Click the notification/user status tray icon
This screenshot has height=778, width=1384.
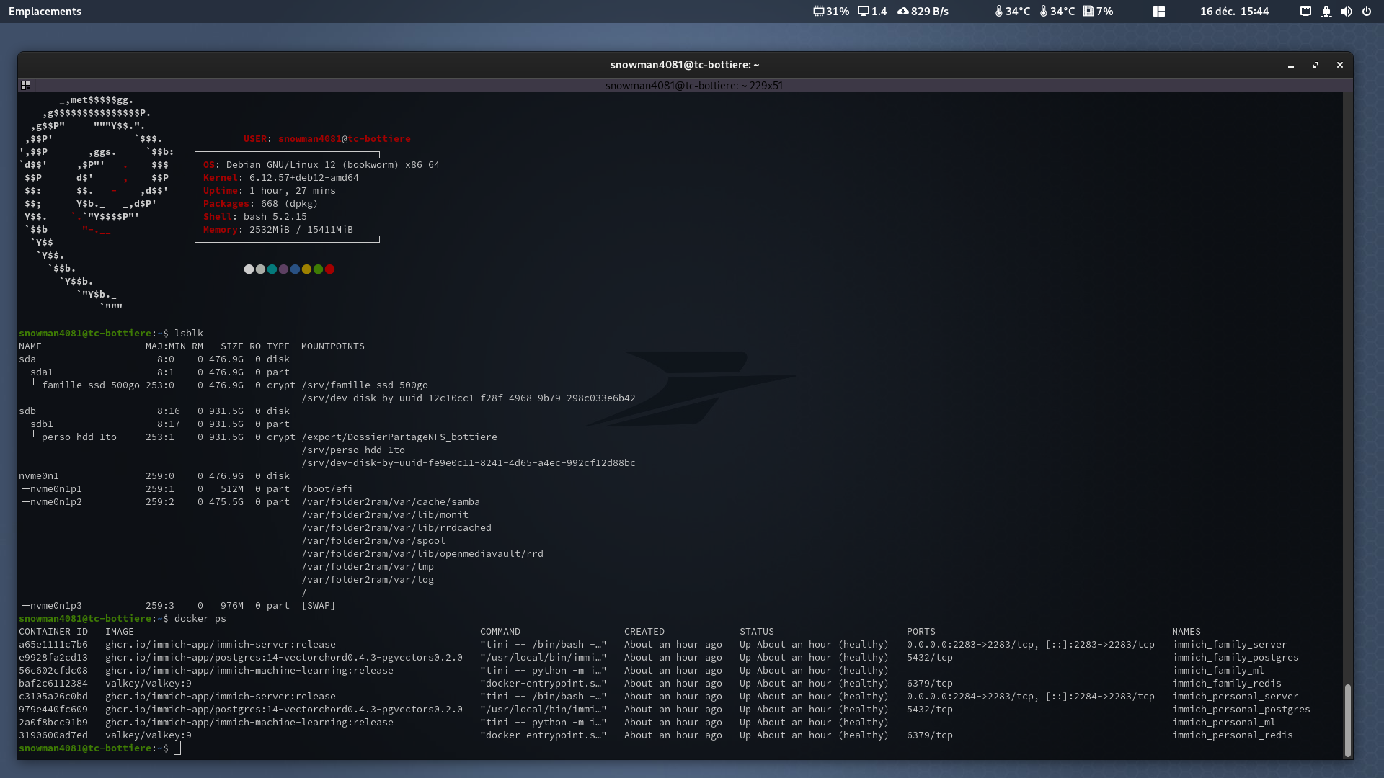[1326, 12]
